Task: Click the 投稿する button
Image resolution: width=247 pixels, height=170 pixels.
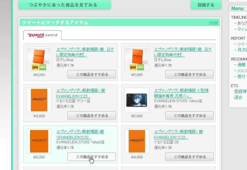Action: 206,5
